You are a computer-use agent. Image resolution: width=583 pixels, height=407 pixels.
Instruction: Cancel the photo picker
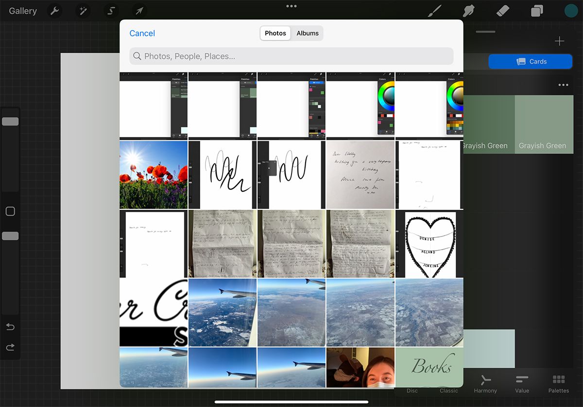[x=142, y=33]
